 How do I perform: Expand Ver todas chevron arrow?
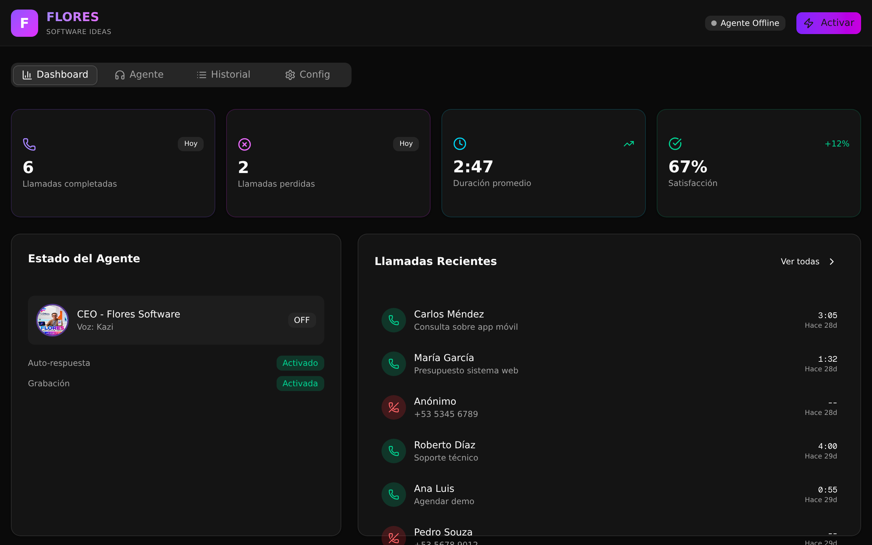832,262
